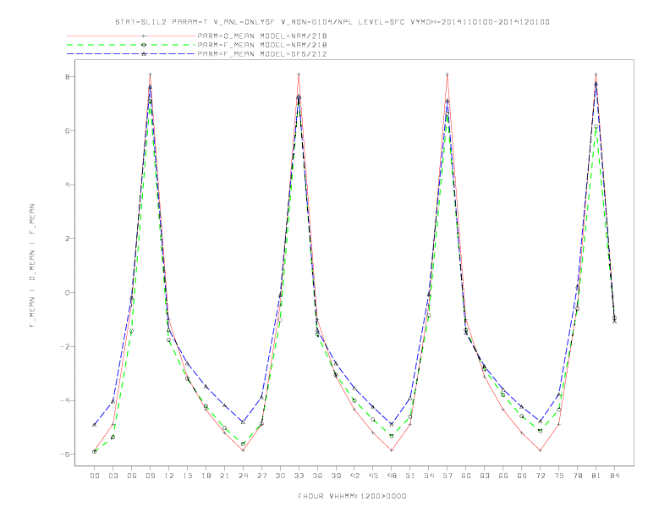Click the x-axis tick label 15
The width and height of the screenshot is (670, 518).
point(187,476)
